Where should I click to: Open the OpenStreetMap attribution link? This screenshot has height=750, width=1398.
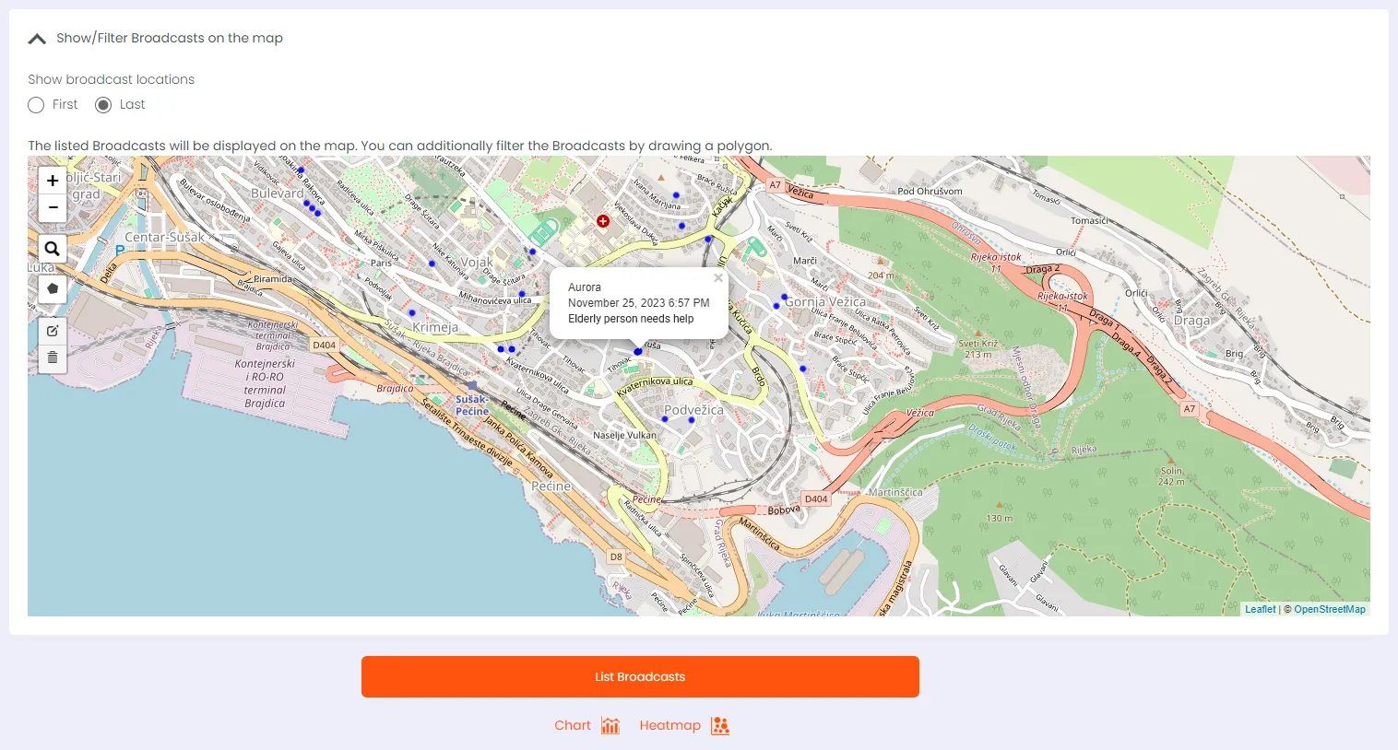[x=1329, y=609]
